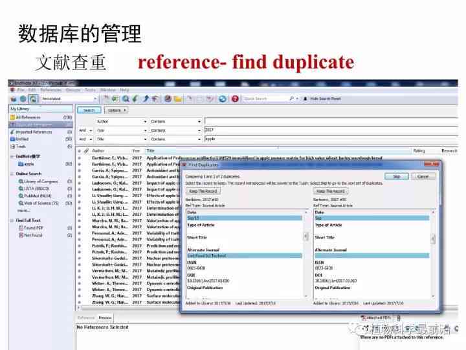466x350 pixels.
Task: Open the Options button in search panel
Action: point(115,110)
